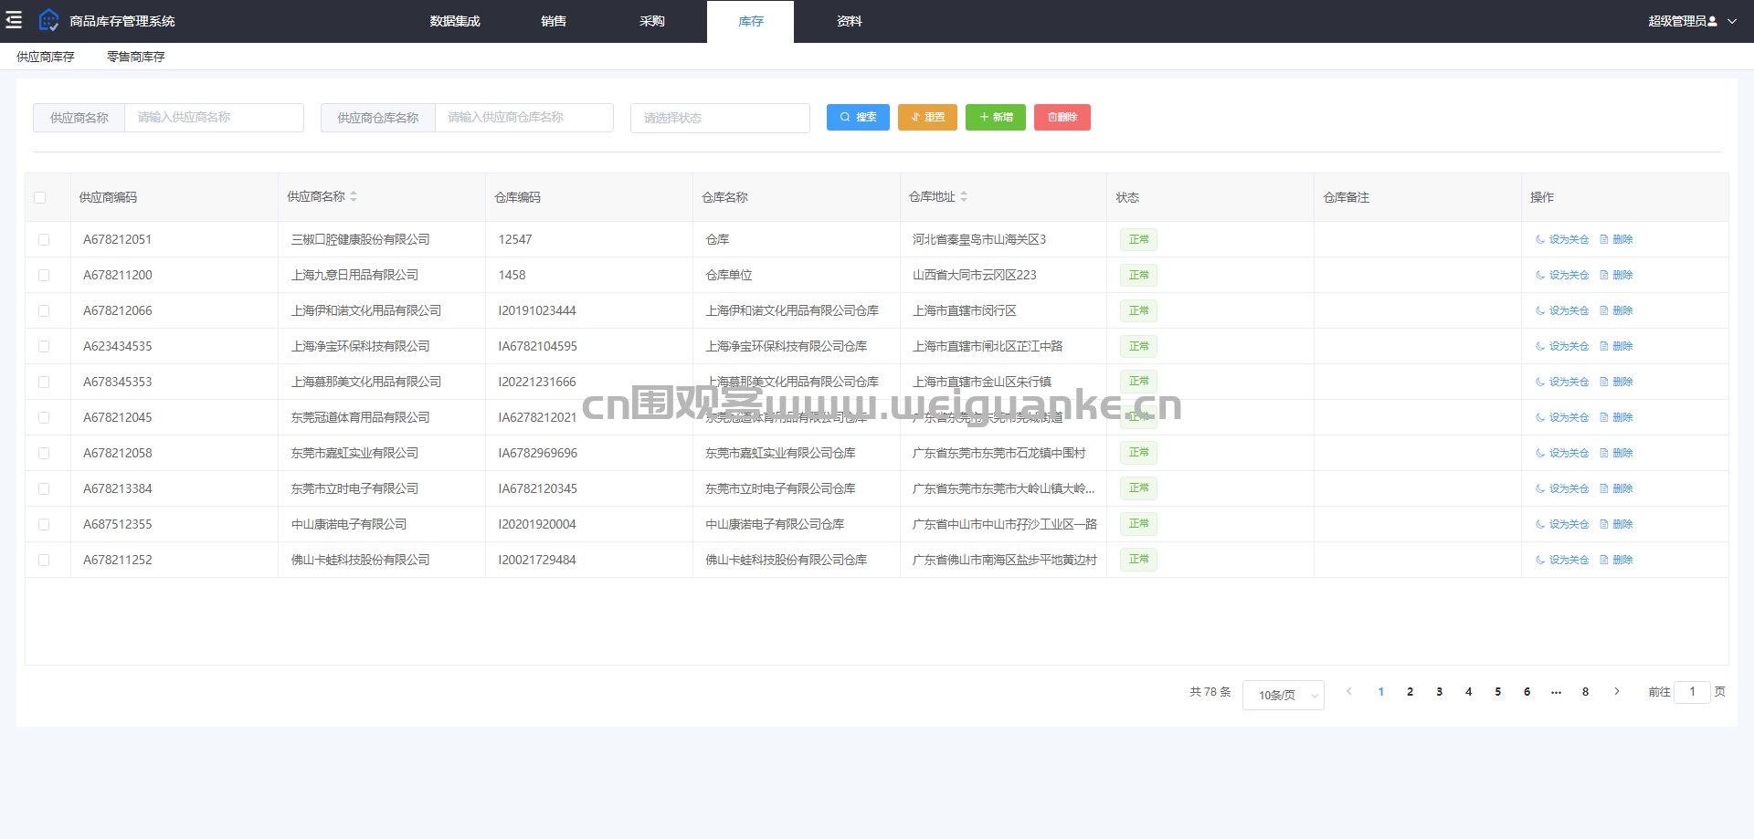The image size is (1754, 839).
Task: Check the row A678212066 checkbox
Action: pos(44,310)
